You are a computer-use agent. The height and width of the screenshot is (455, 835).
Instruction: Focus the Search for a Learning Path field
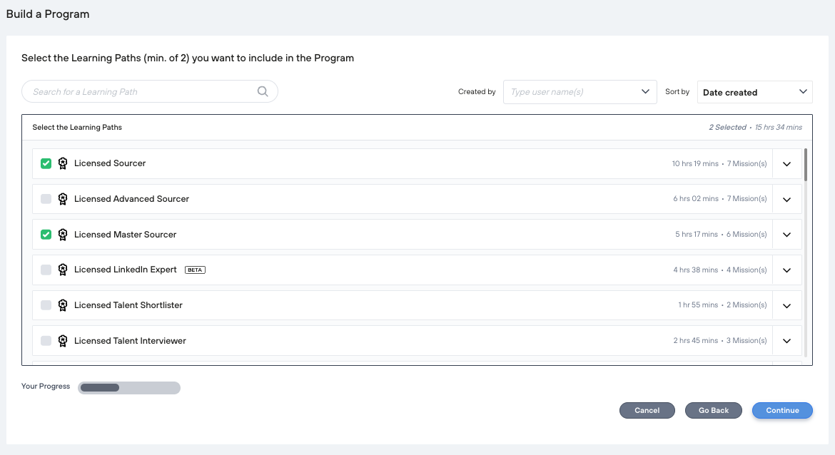coord(143,91)
